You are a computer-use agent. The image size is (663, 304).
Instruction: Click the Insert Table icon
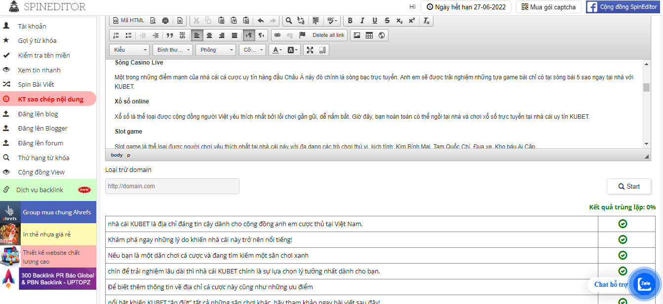click(x=369, y=35)
